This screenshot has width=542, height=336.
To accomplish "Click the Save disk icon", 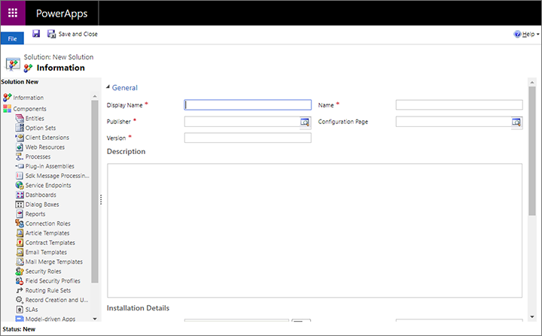I will pyautogui.click(x=36, y=34).
